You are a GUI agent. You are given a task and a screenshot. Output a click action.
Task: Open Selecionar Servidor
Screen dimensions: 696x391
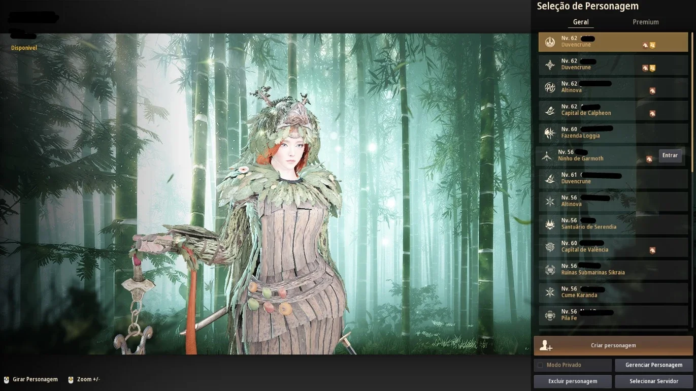tap(654, 381)
